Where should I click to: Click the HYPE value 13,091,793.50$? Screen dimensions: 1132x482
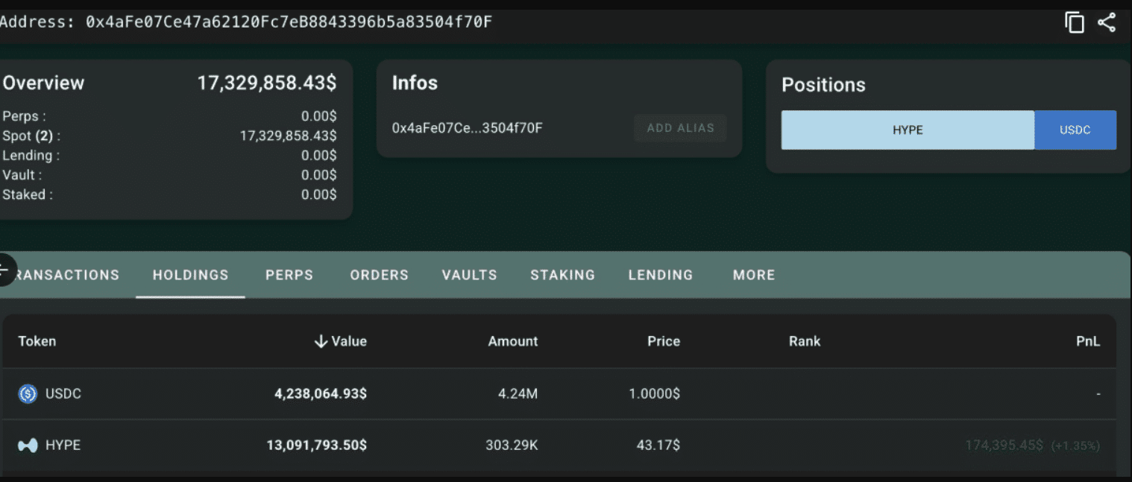[317, 445]
